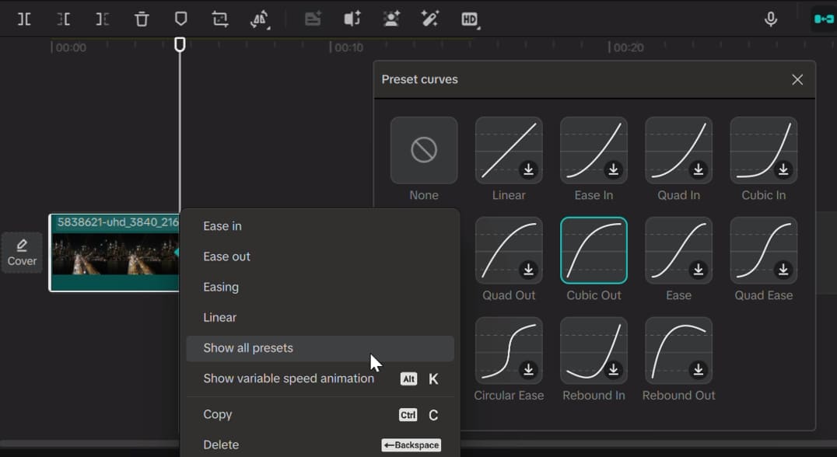Select the Split clip tool
Image resolution: width=837 pixels, height=457 pixels.
click(x=24, y=19)
